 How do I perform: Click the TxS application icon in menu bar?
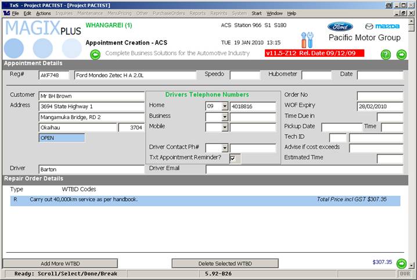pos(6,13)
